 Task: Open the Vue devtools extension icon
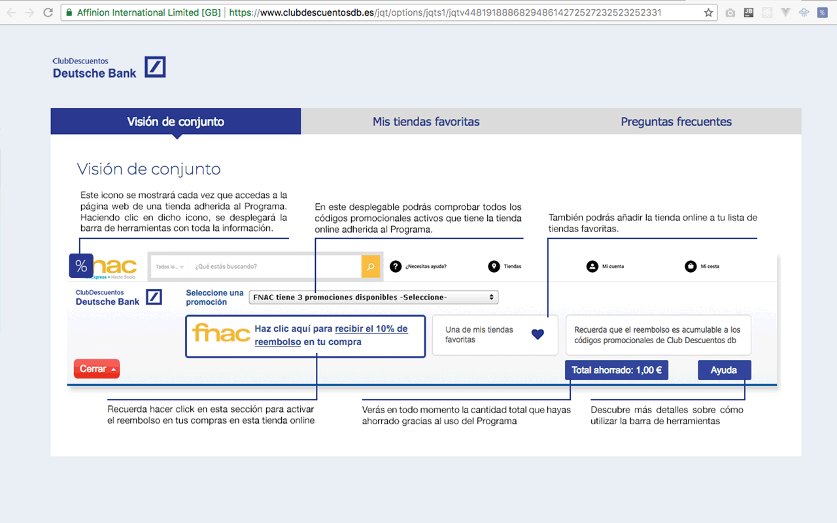click(x=786, y=12)
